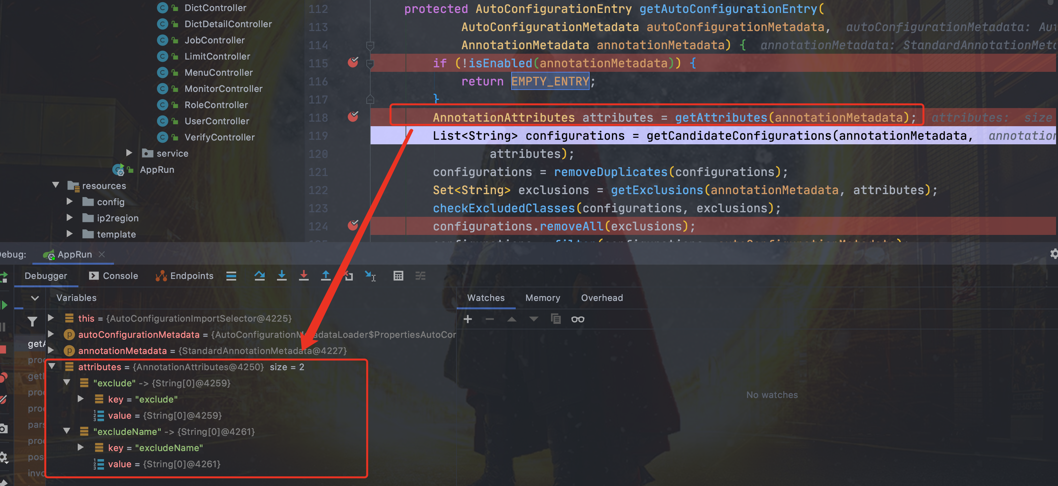Viewport: 1058px width, 486px height.
Task: Select the Memory panel tab
Action: point(543,298)
